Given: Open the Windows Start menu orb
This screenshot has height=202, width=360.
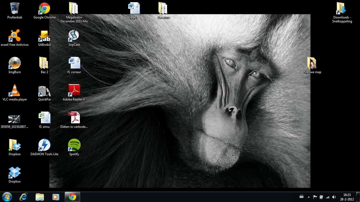Looking at the screenshot, I should tap(7, 197).
